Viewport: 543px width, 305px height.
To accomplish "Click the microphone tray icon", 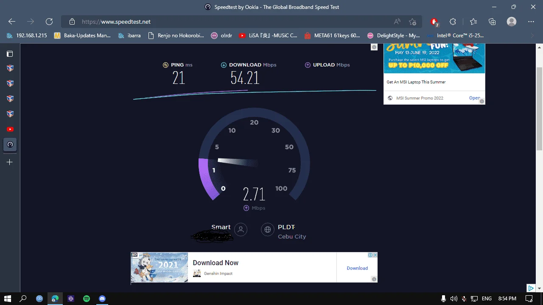I will coord(443,299).
